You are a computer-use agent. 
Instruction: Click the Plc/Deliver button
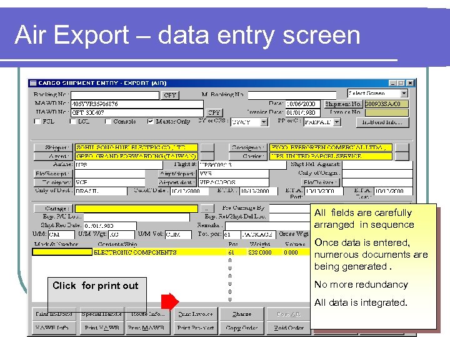point(320,182)
